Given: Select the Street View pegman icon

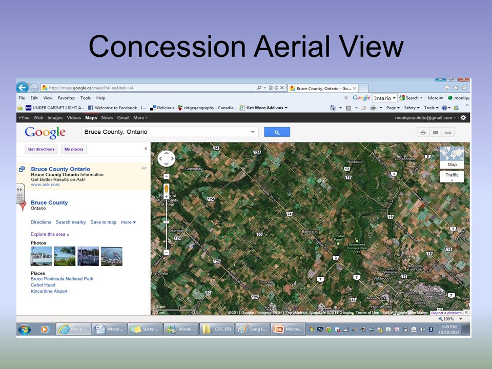Looking at the screenshot, I should tap(166, 188).
